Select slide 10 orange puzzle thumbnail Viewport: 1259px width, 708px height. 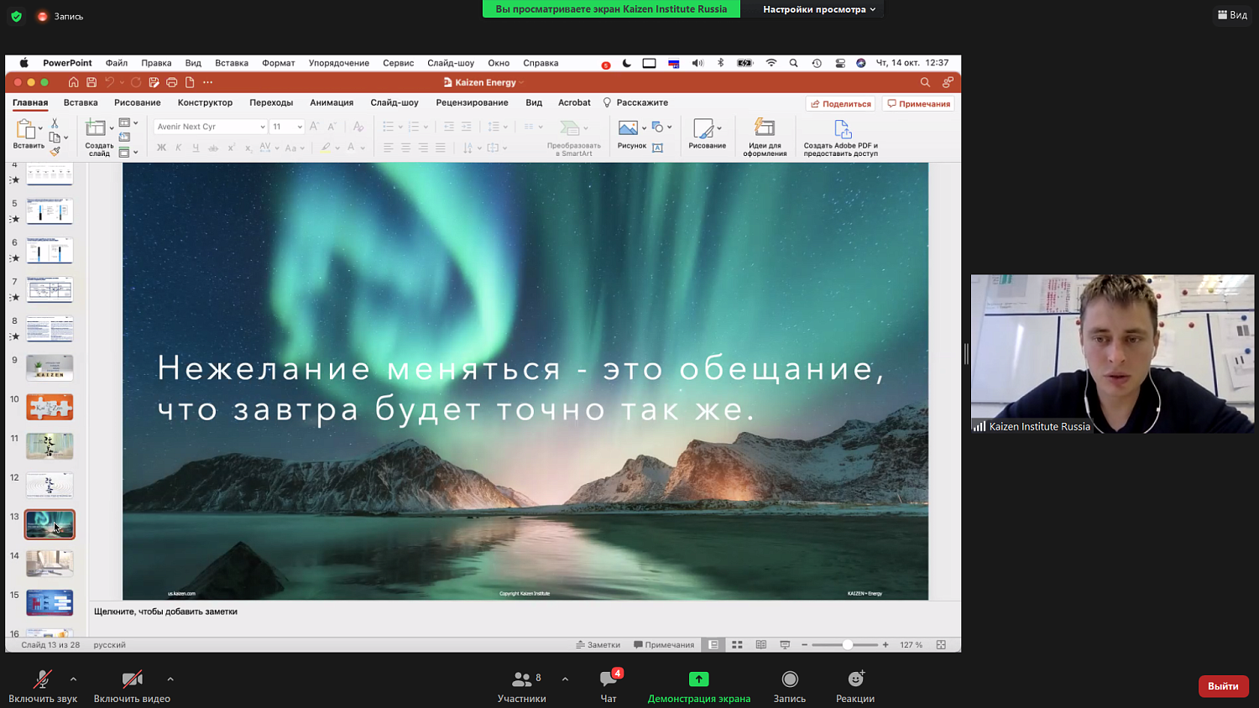pyautogui.click(x=50, y=407)
